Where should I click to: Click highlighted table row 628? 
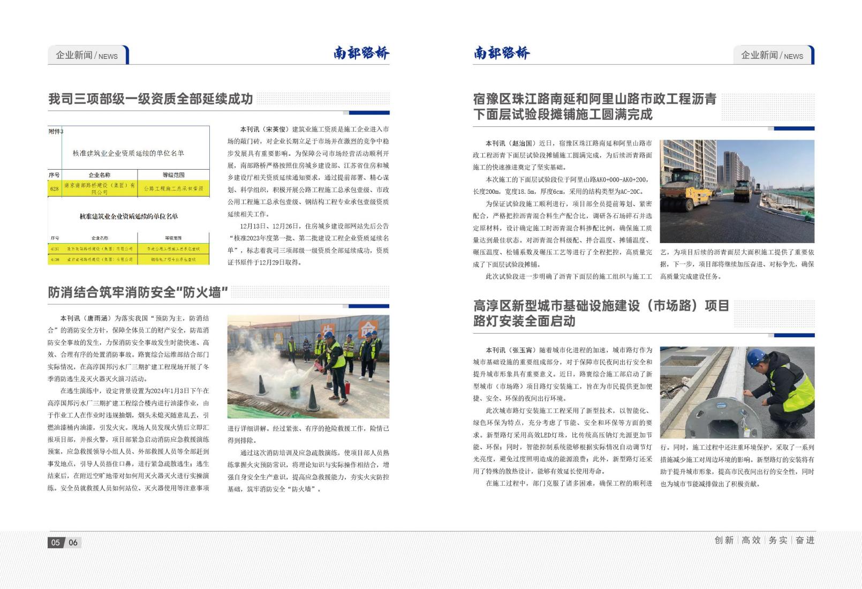128,188
